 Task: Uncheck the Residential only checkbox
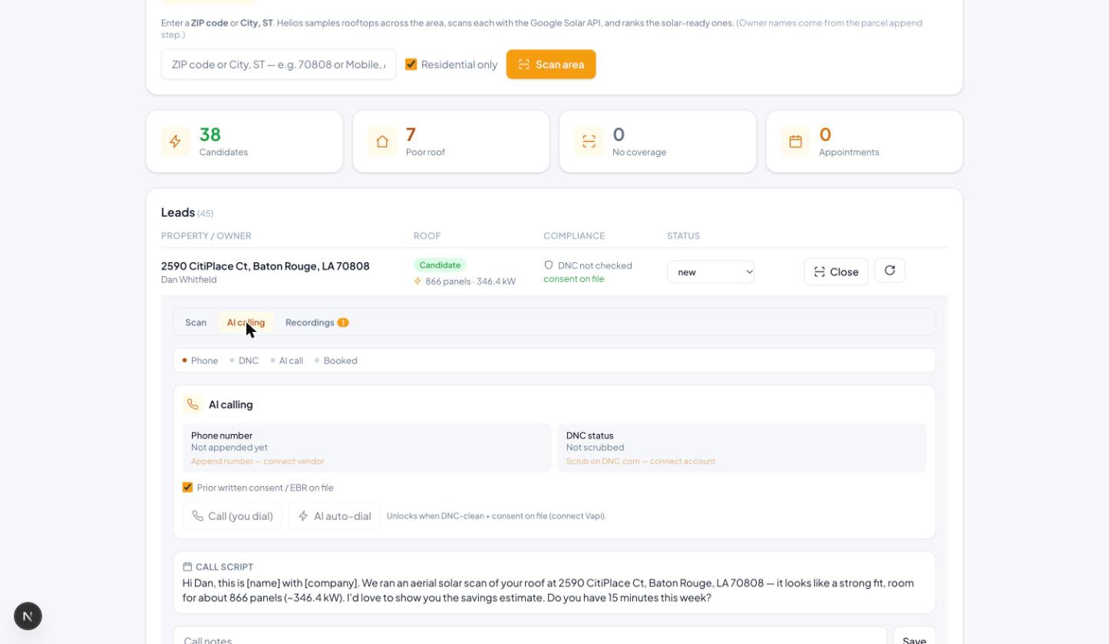pos(411,64)
